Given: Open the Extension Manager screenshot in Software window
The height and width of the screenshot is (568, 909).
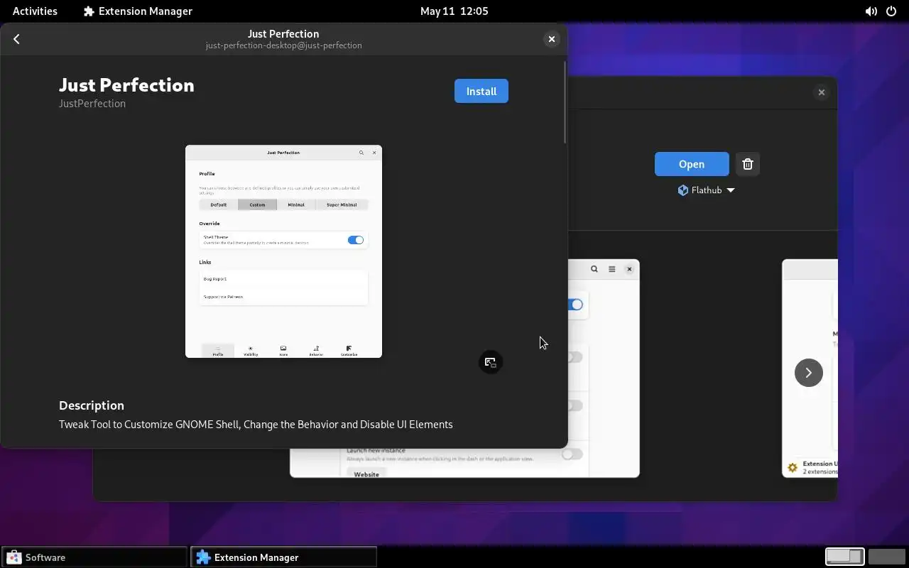Looking at the screenshot, I should (x=604, y=368).
